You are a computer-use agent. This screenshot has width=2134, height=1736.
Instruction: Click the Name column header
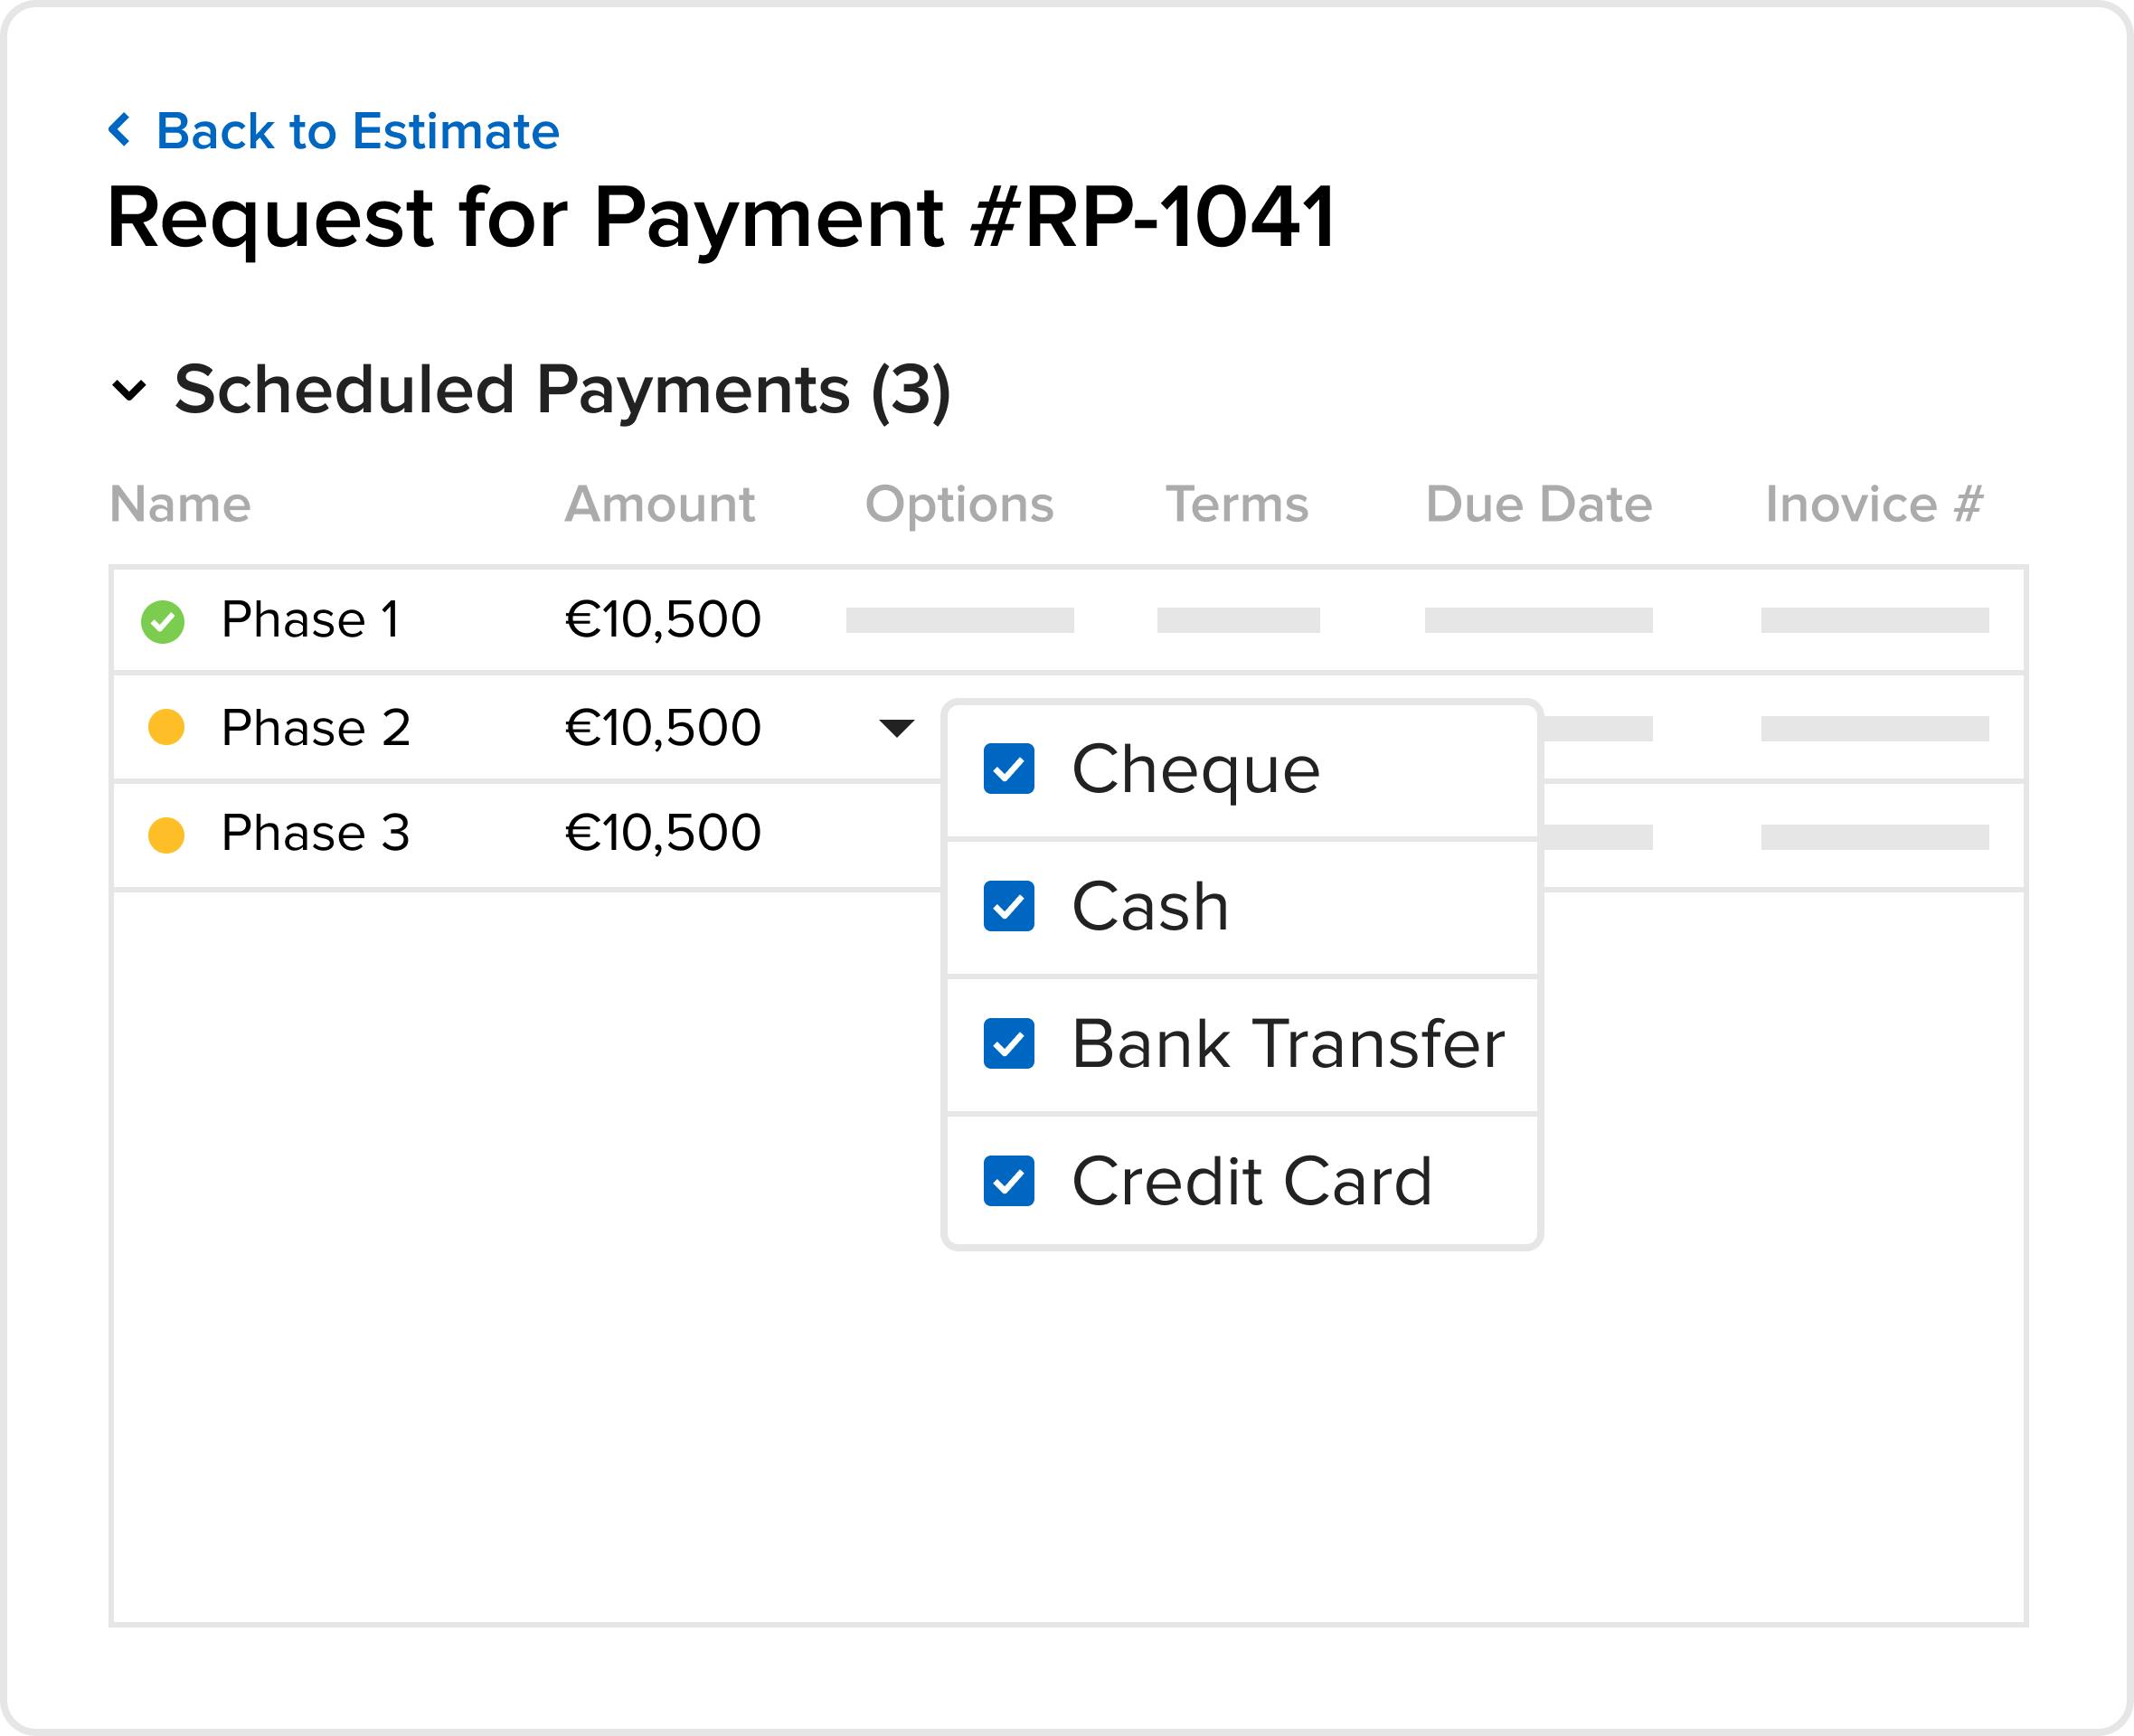click(x=180, y=504)
